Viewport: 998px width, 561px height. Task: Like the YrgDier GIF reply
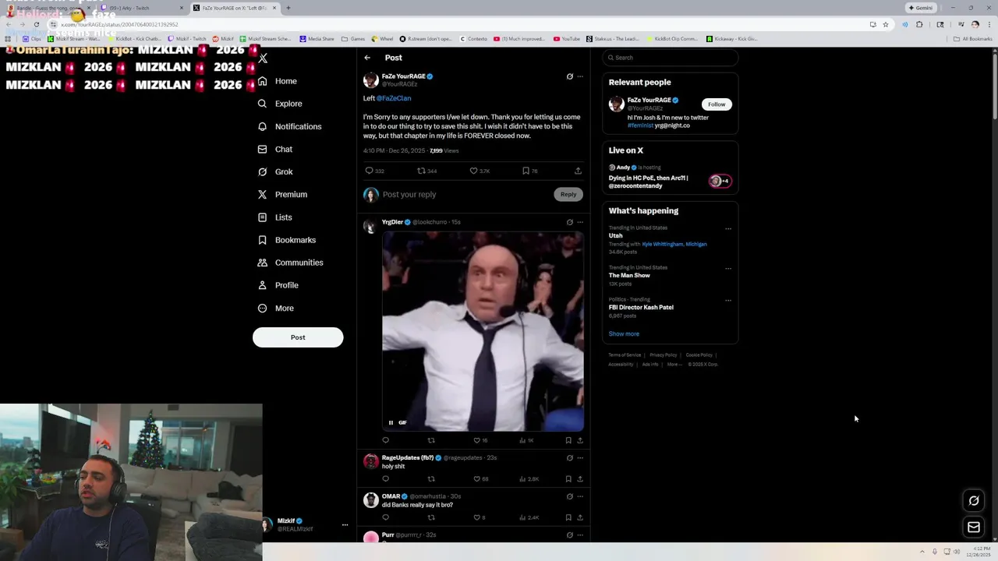476,440
